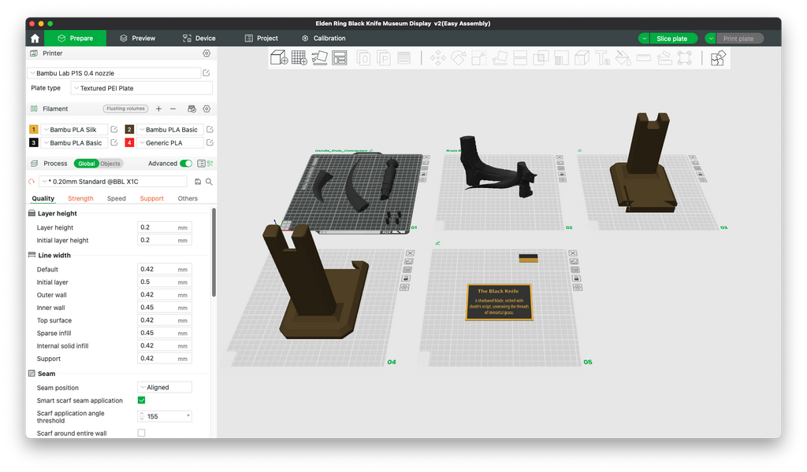The height and width of the screenshot is (472, 807).
Task: Open filament 3 Bambu PLA Basic dropdown
Action: pyautogui.click(x=73, y=143)
